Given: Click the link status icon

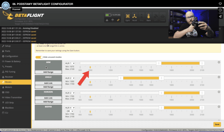Looking at the screenshot, I should 118,20.
